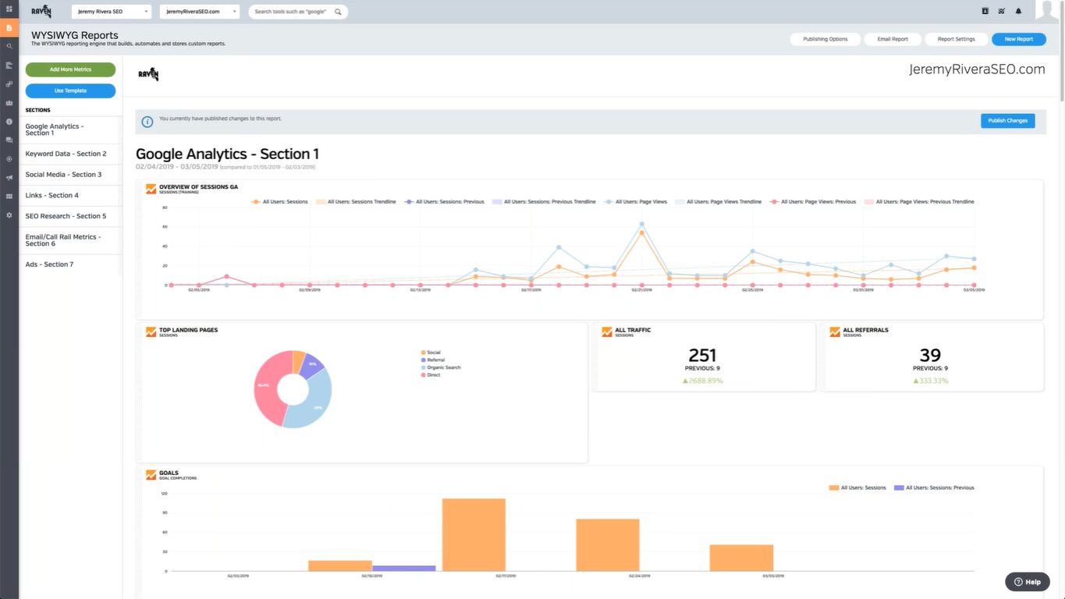Select Social Media - Section 3
The width and height of the screenshot is (1065, 599).
[x=70, y=175]
